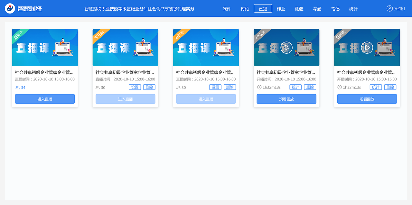Open the 统计 tab in the navigation bar
This screenshot has width=412, height=205.
353,9
